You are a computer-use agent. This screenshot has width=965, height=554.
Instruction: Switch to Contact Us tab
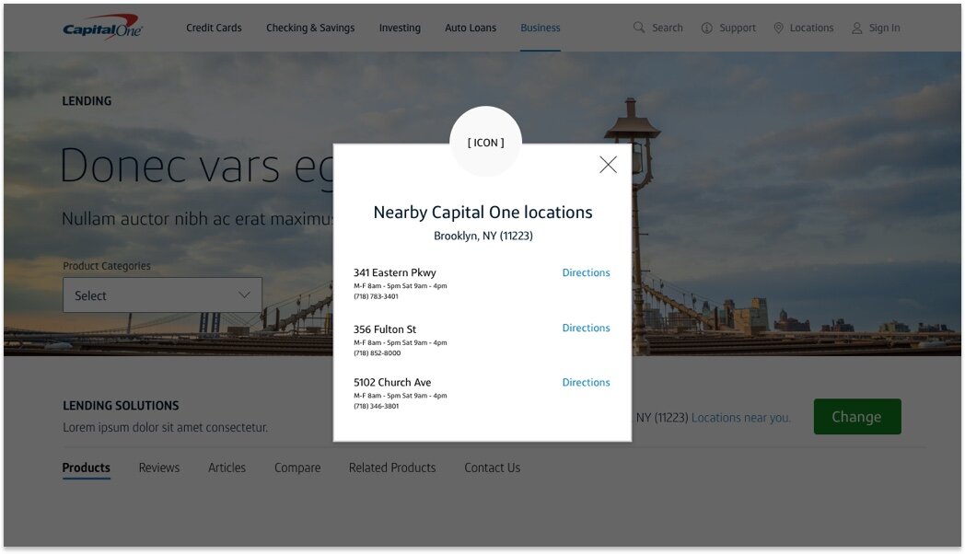(x=493, y=467)
